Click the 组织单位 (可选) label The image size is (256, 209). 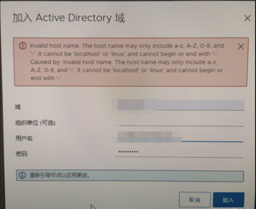click(35, 123)
